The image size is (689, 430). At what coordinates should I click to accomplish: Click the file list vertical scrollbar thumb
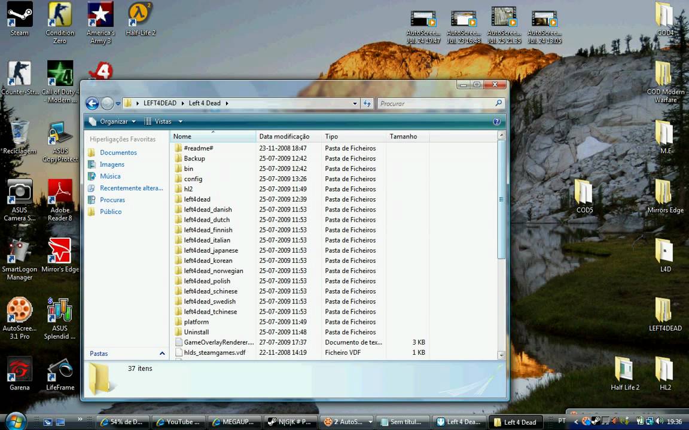[501, 199]
